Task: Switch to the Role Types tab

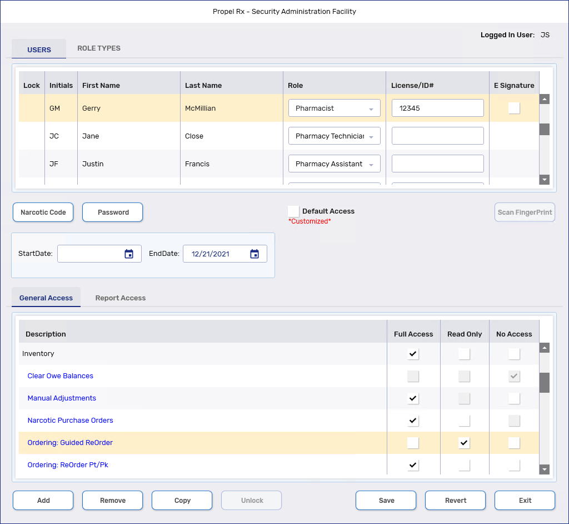Action: click(x=99, y=48)
